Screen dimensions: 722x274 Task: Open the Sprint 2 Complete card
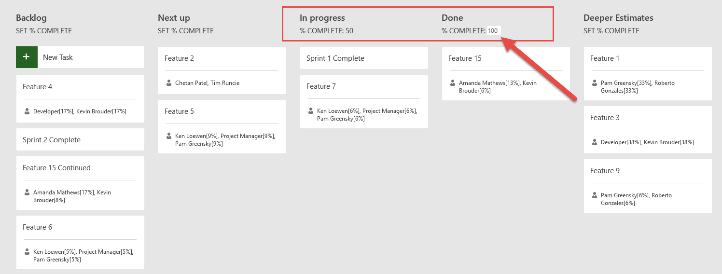point(80,139)
